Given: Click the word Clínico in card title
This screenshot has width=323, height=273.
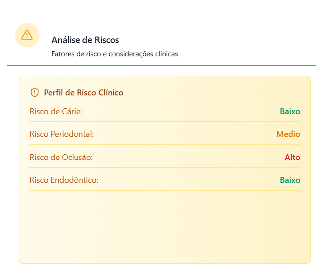Looking at the screenshot, I should point(111,93).
